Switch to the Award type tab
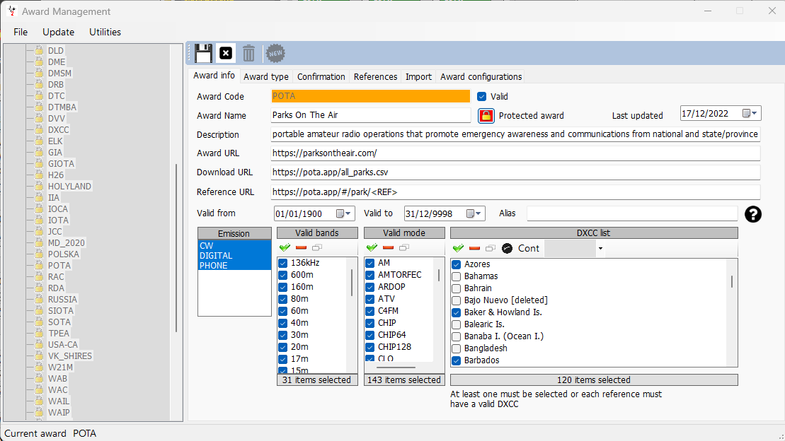 pyautogui.click(x=266, y=76)
